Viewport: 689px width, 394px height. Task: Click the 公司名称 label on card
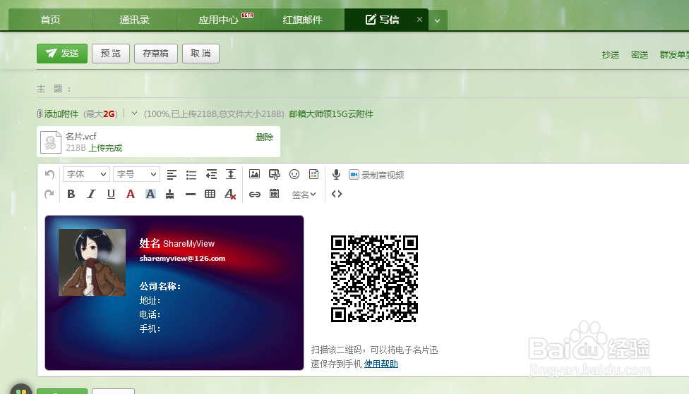click(x=160, y=286)
